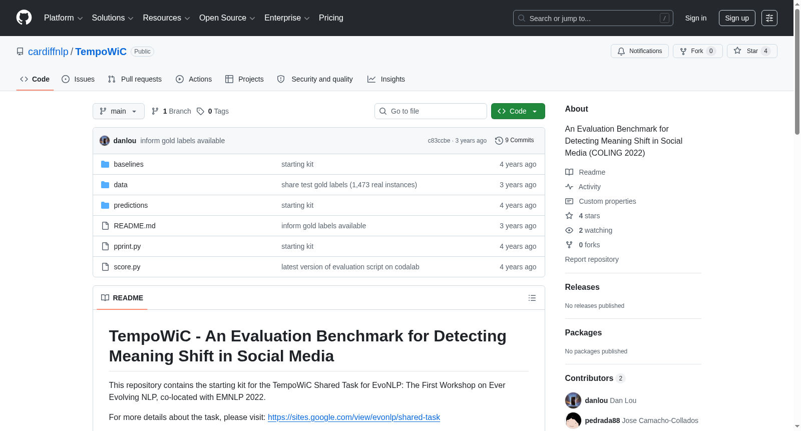
Task: Open the README tab in file viewer
Action: click(x=122, y=298)
